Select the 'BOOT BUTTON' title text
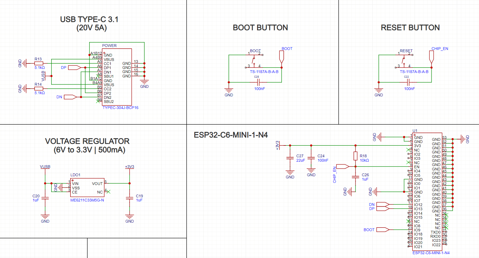Screen dimensions: 479x258 tap(260, 28)
